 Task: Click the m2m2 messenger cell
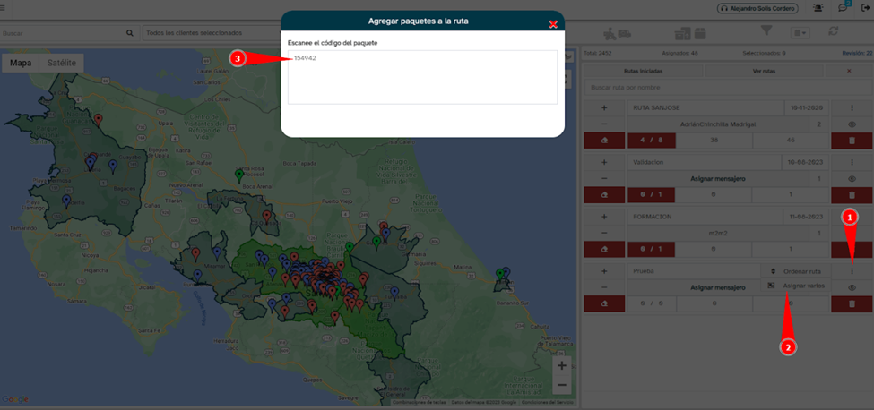718,234
